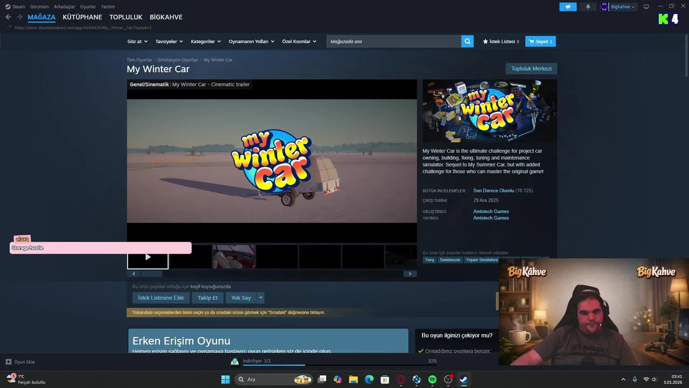Select the Yaşam Simülatörü tag
The image size is (689, 388).
tap(482, 260)
